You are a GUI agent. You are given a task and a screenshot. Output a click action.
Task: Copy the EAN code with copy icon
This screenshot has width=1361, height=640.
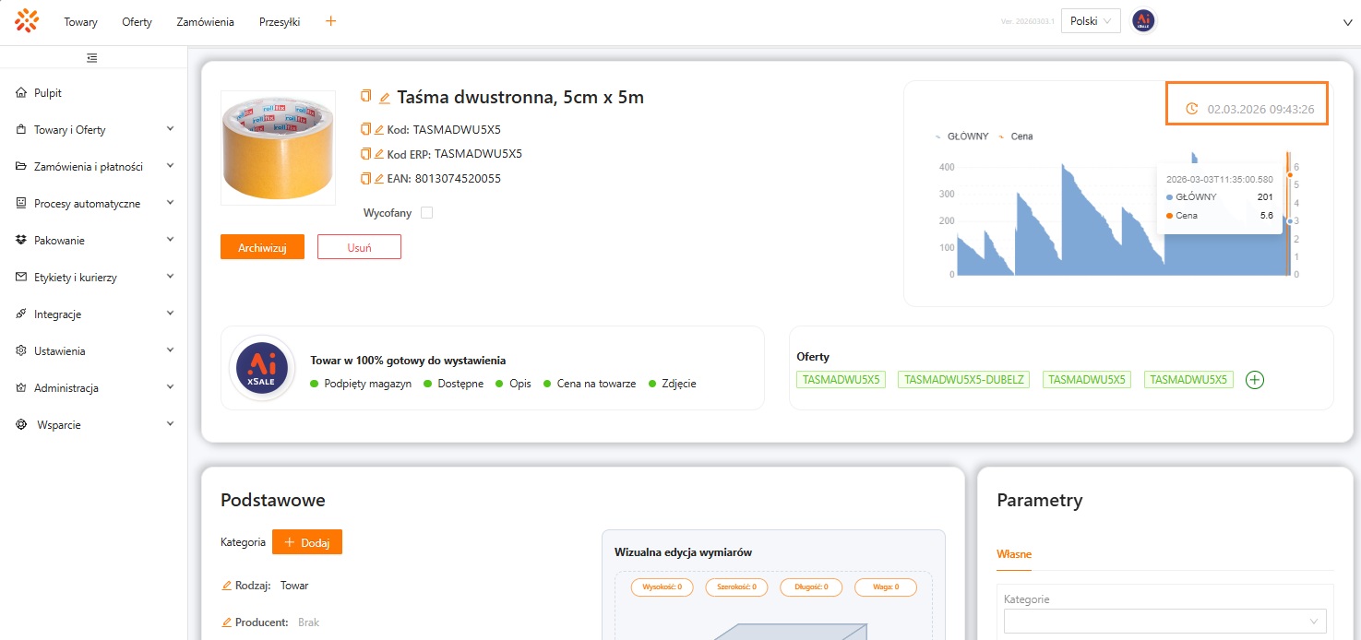pyautogui.click(x=365, y=179)
